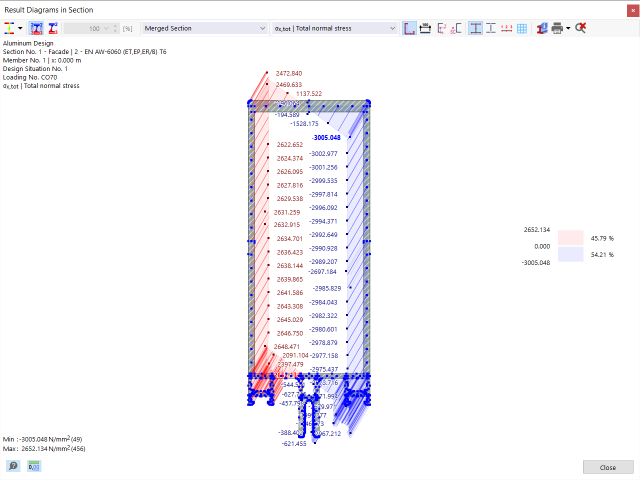Click the help question mark button
This screenshot has width=640, height=480.
(13, 466)
